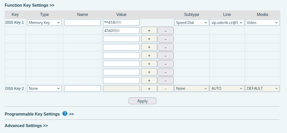The height and width of the screenshot is (133, 287).
Task: Open the DSS Key 1 Line dropdown
Action: coord(227,23)
